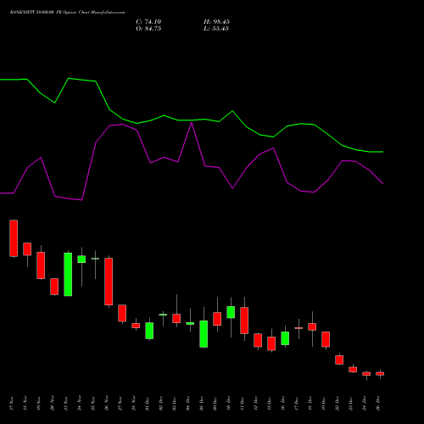This screenshot has height=424, width=424.
Task: Select the 20 Nov date label
Action: (53, 403)
